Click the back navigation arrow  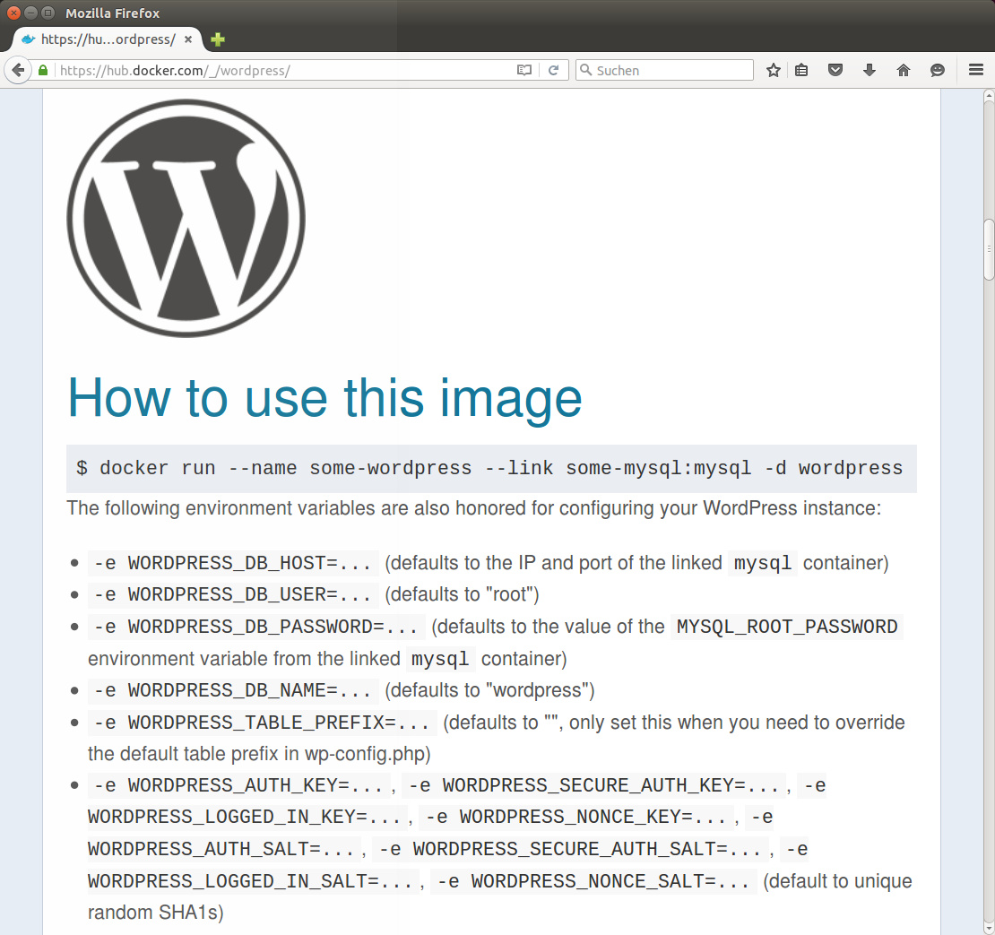(17, 70)
